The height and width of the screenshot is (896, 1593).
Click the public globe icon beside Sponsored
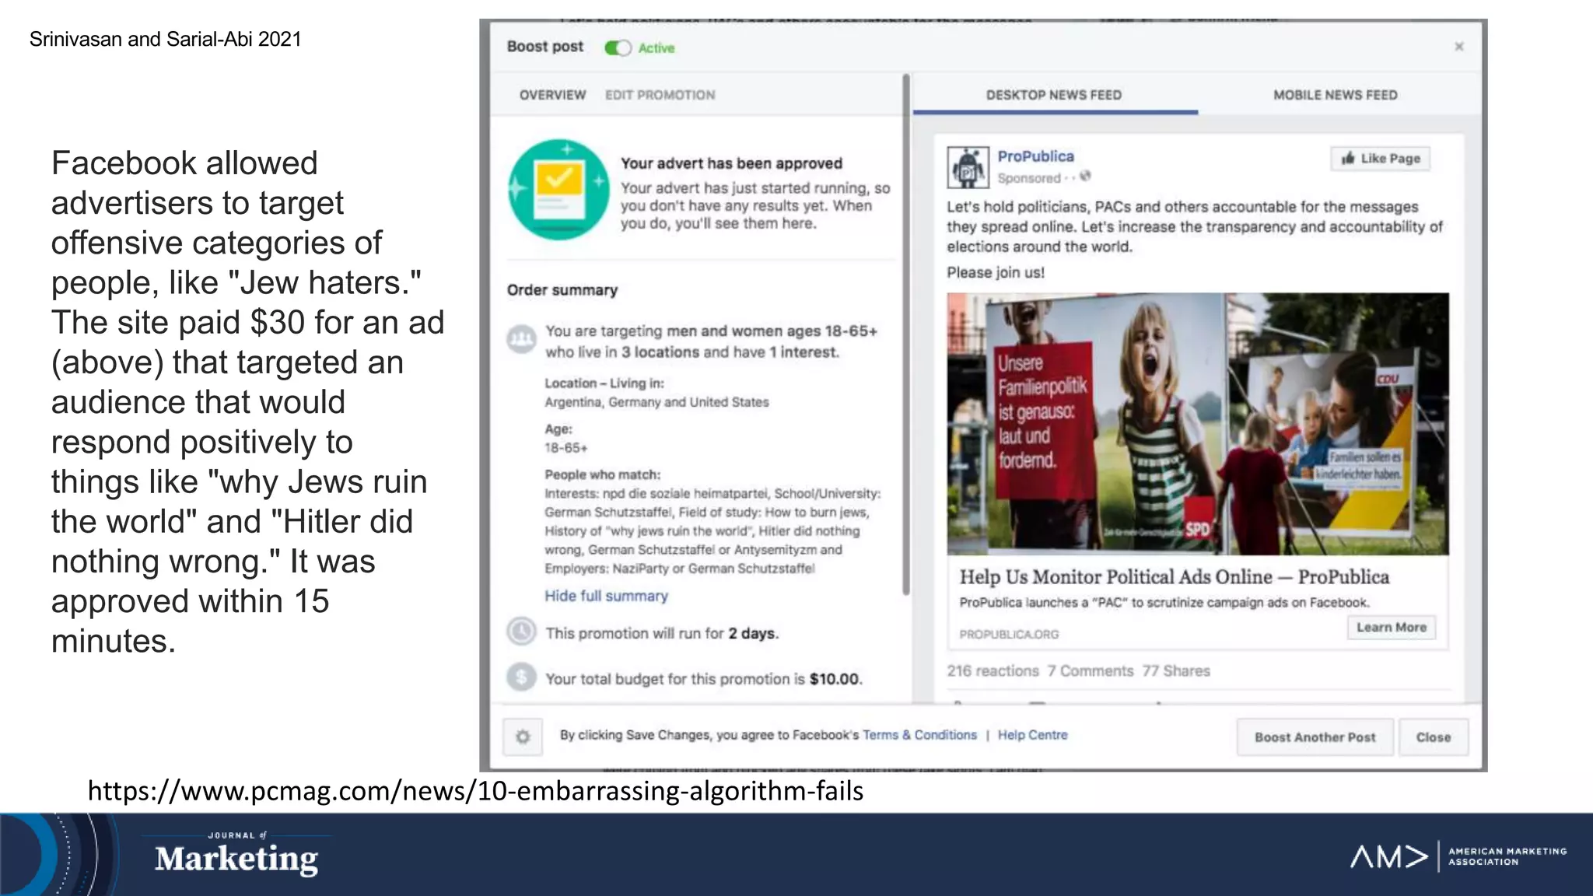click(x=1086, y=177)
